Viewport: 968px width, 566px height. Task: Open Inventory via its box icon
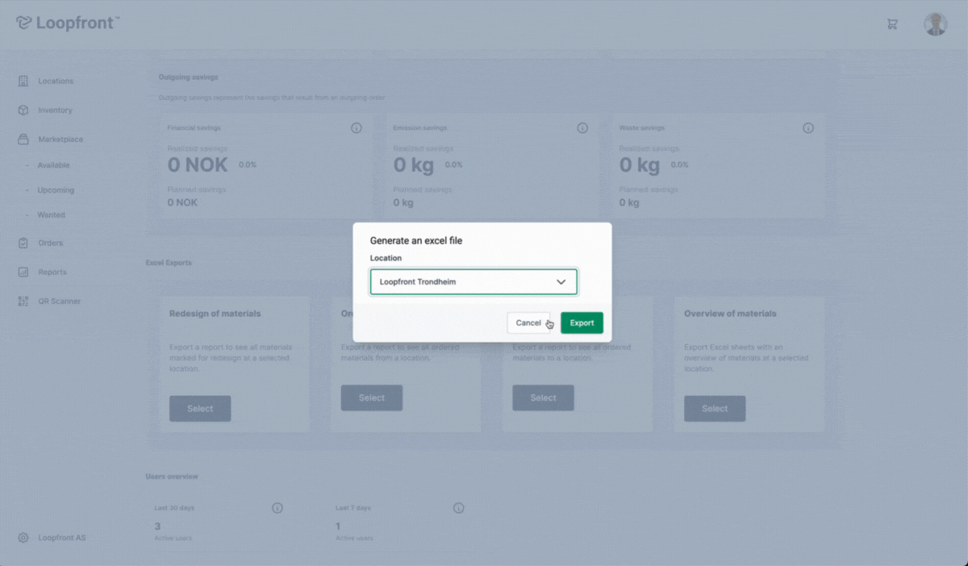pos(23,110)
